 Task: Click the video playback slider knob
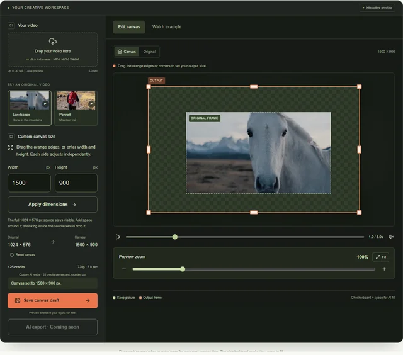pyautogui.click(x=175, y=237)
